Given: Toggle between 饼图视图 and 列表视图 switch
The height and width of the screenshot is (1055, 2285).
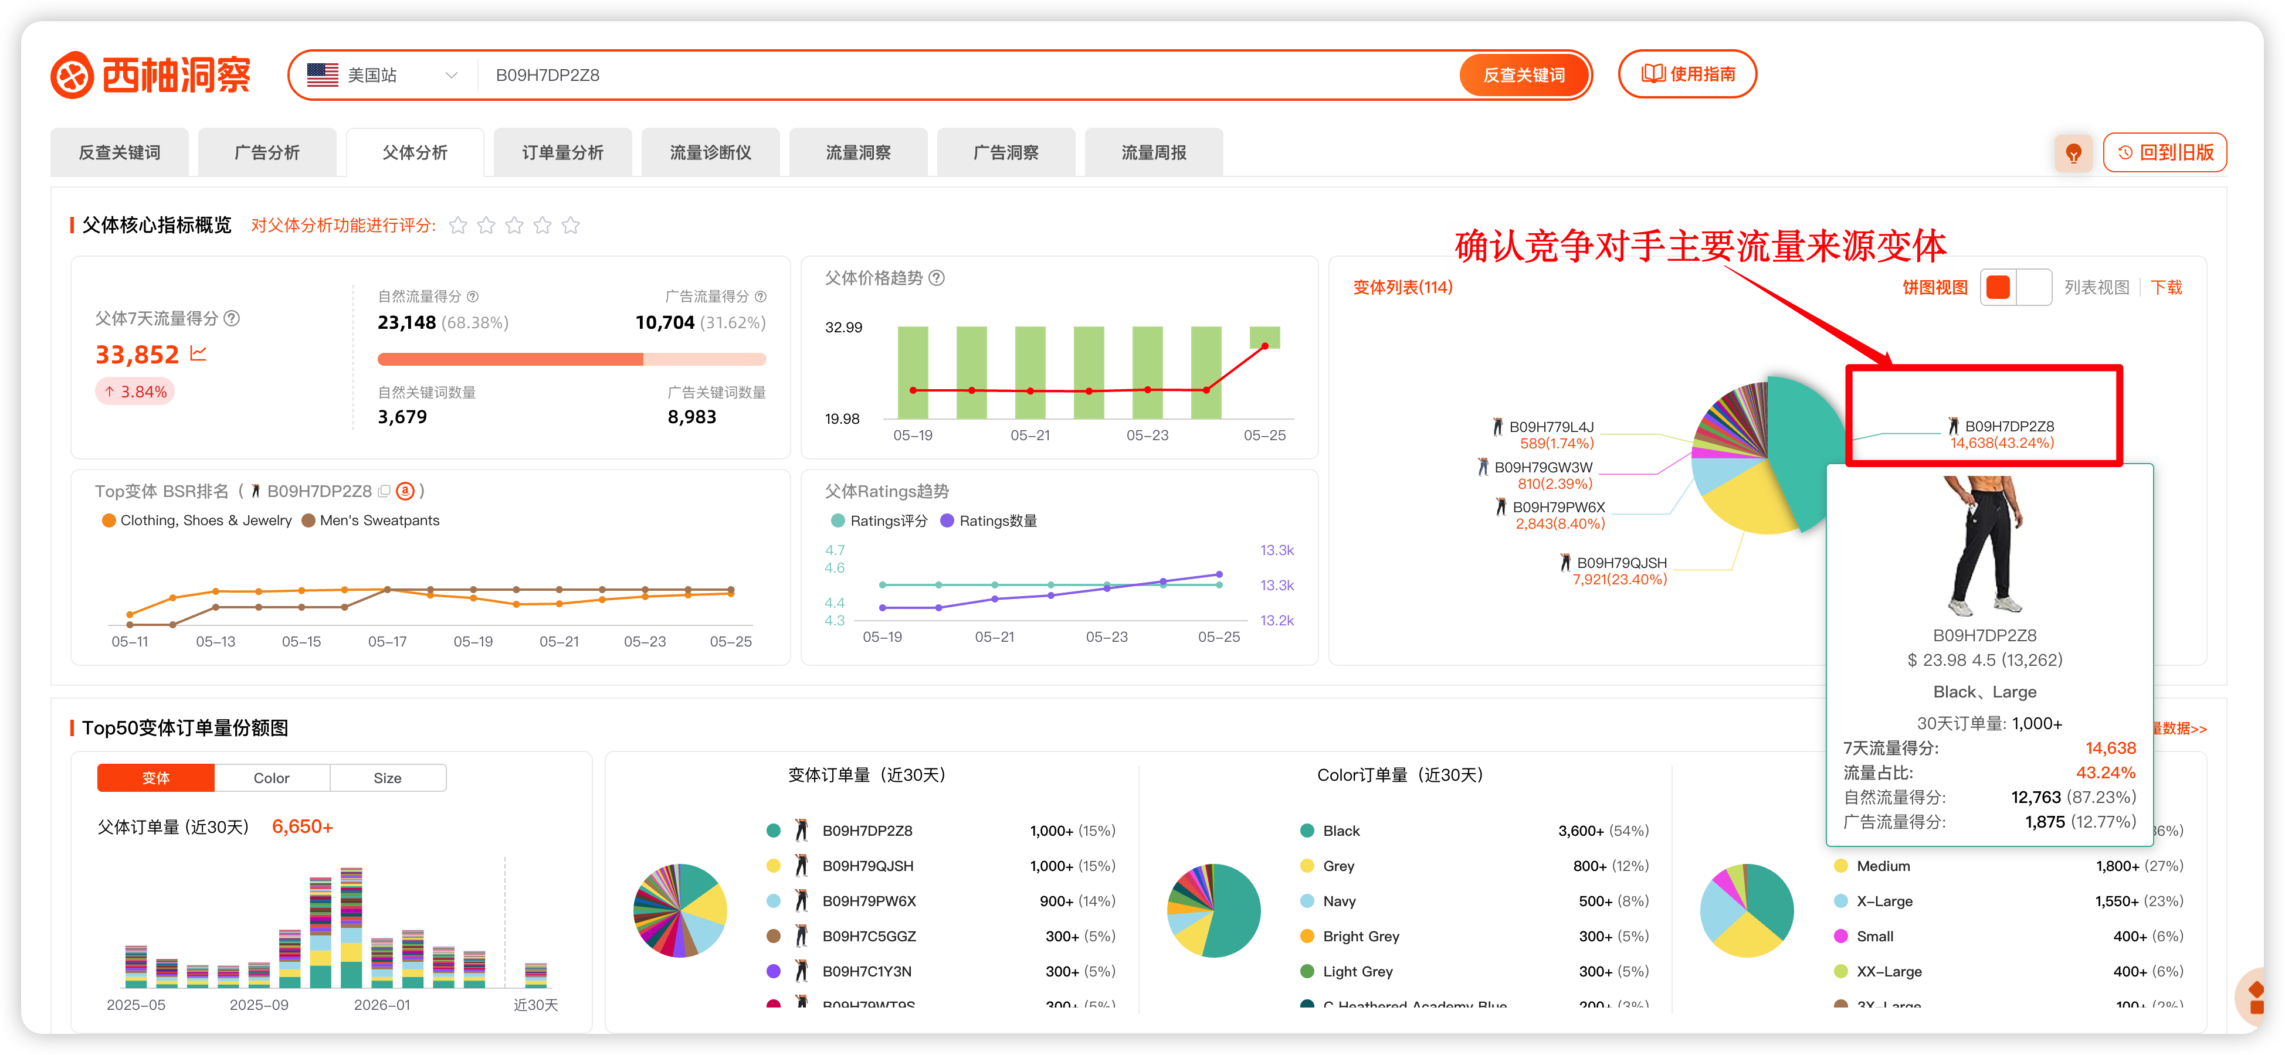Looking at the screenshot, I should point(2015,287).
